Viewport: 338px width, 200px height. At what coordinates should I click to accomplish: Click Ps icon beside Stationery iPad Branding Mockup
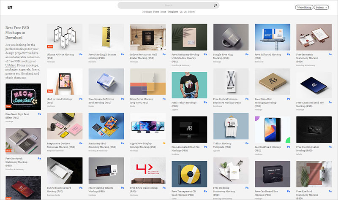click(123, 143)
